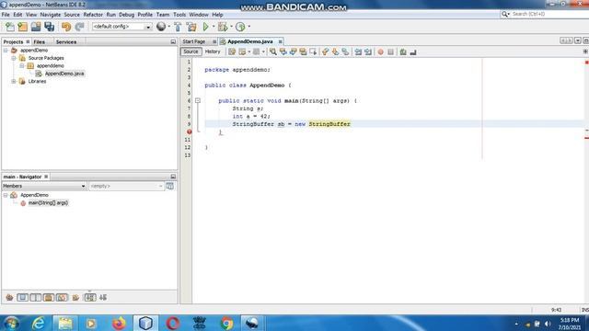Click the error marker on line 10

(190, 131)
